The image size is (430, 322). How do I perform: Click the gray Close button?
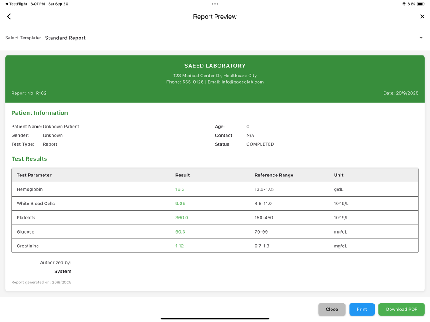point(332,310)
